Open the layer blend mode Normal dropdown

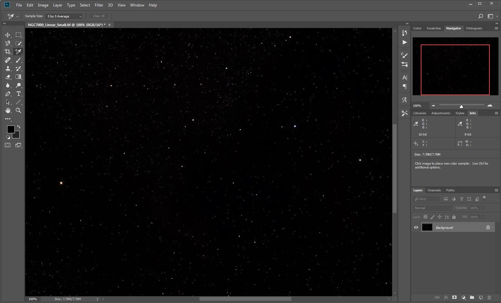pos(432,208)
